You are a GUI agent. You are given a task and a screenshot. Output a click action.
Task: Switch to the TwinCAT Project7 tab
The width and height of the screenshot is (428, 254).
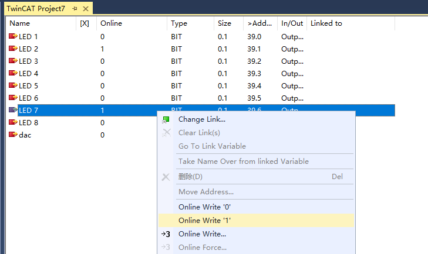pyautogui.click(x=36, y=9)
